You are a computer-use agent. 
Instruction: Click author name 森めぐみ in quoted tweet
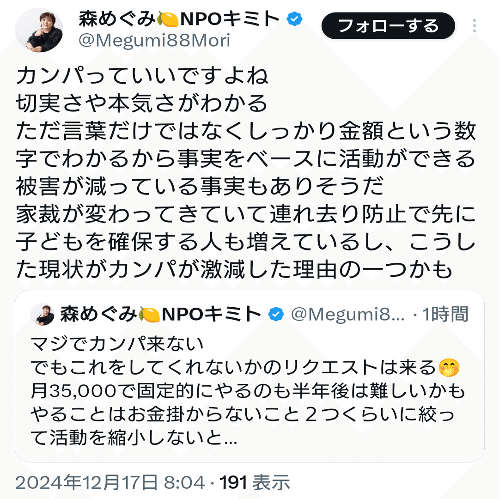click(x=99, y=314)
